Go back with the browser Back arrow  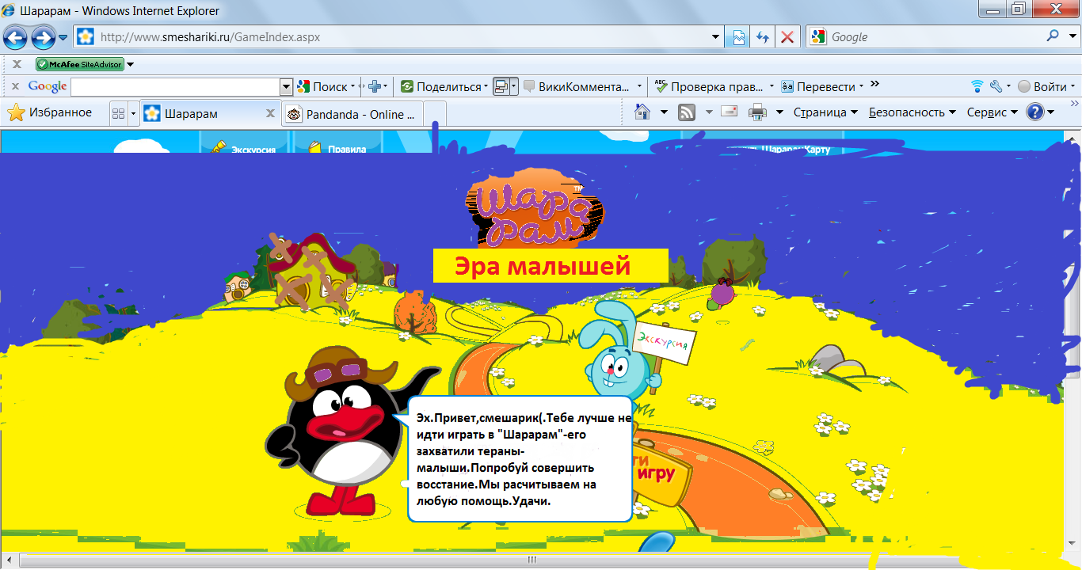16,36
